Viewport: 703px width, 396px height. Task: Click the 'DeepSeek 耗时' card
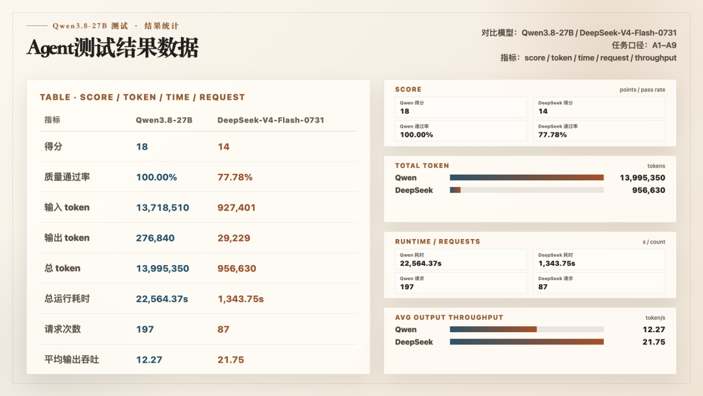[599, 260]
